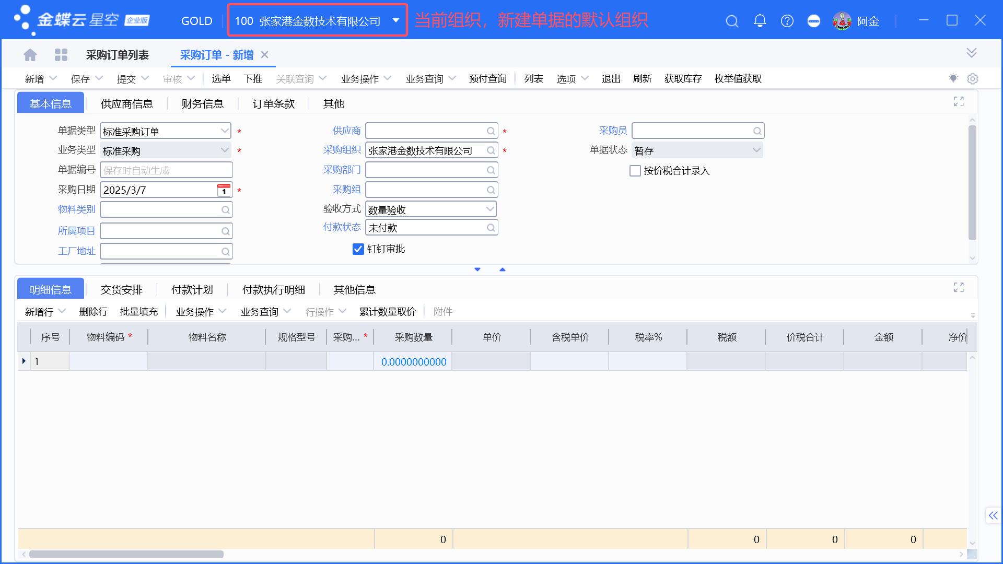Open toolbar settings gear icon
Viewport: 1003px width, 564px height.
(972, 78)
